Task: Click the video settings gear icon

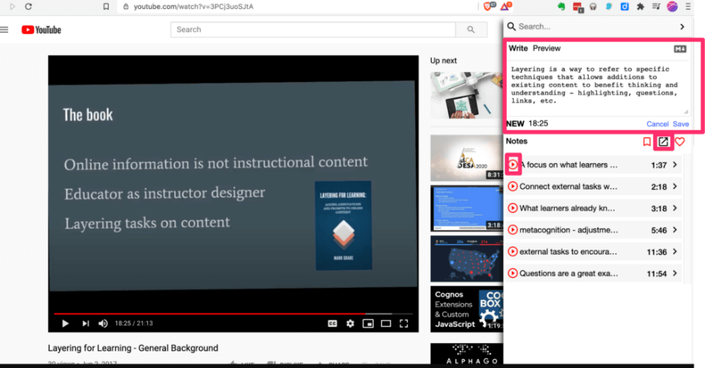Action: (351, 324)
